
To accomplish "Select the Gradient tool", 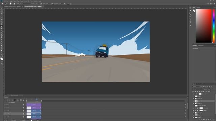I will pos(2,35).
